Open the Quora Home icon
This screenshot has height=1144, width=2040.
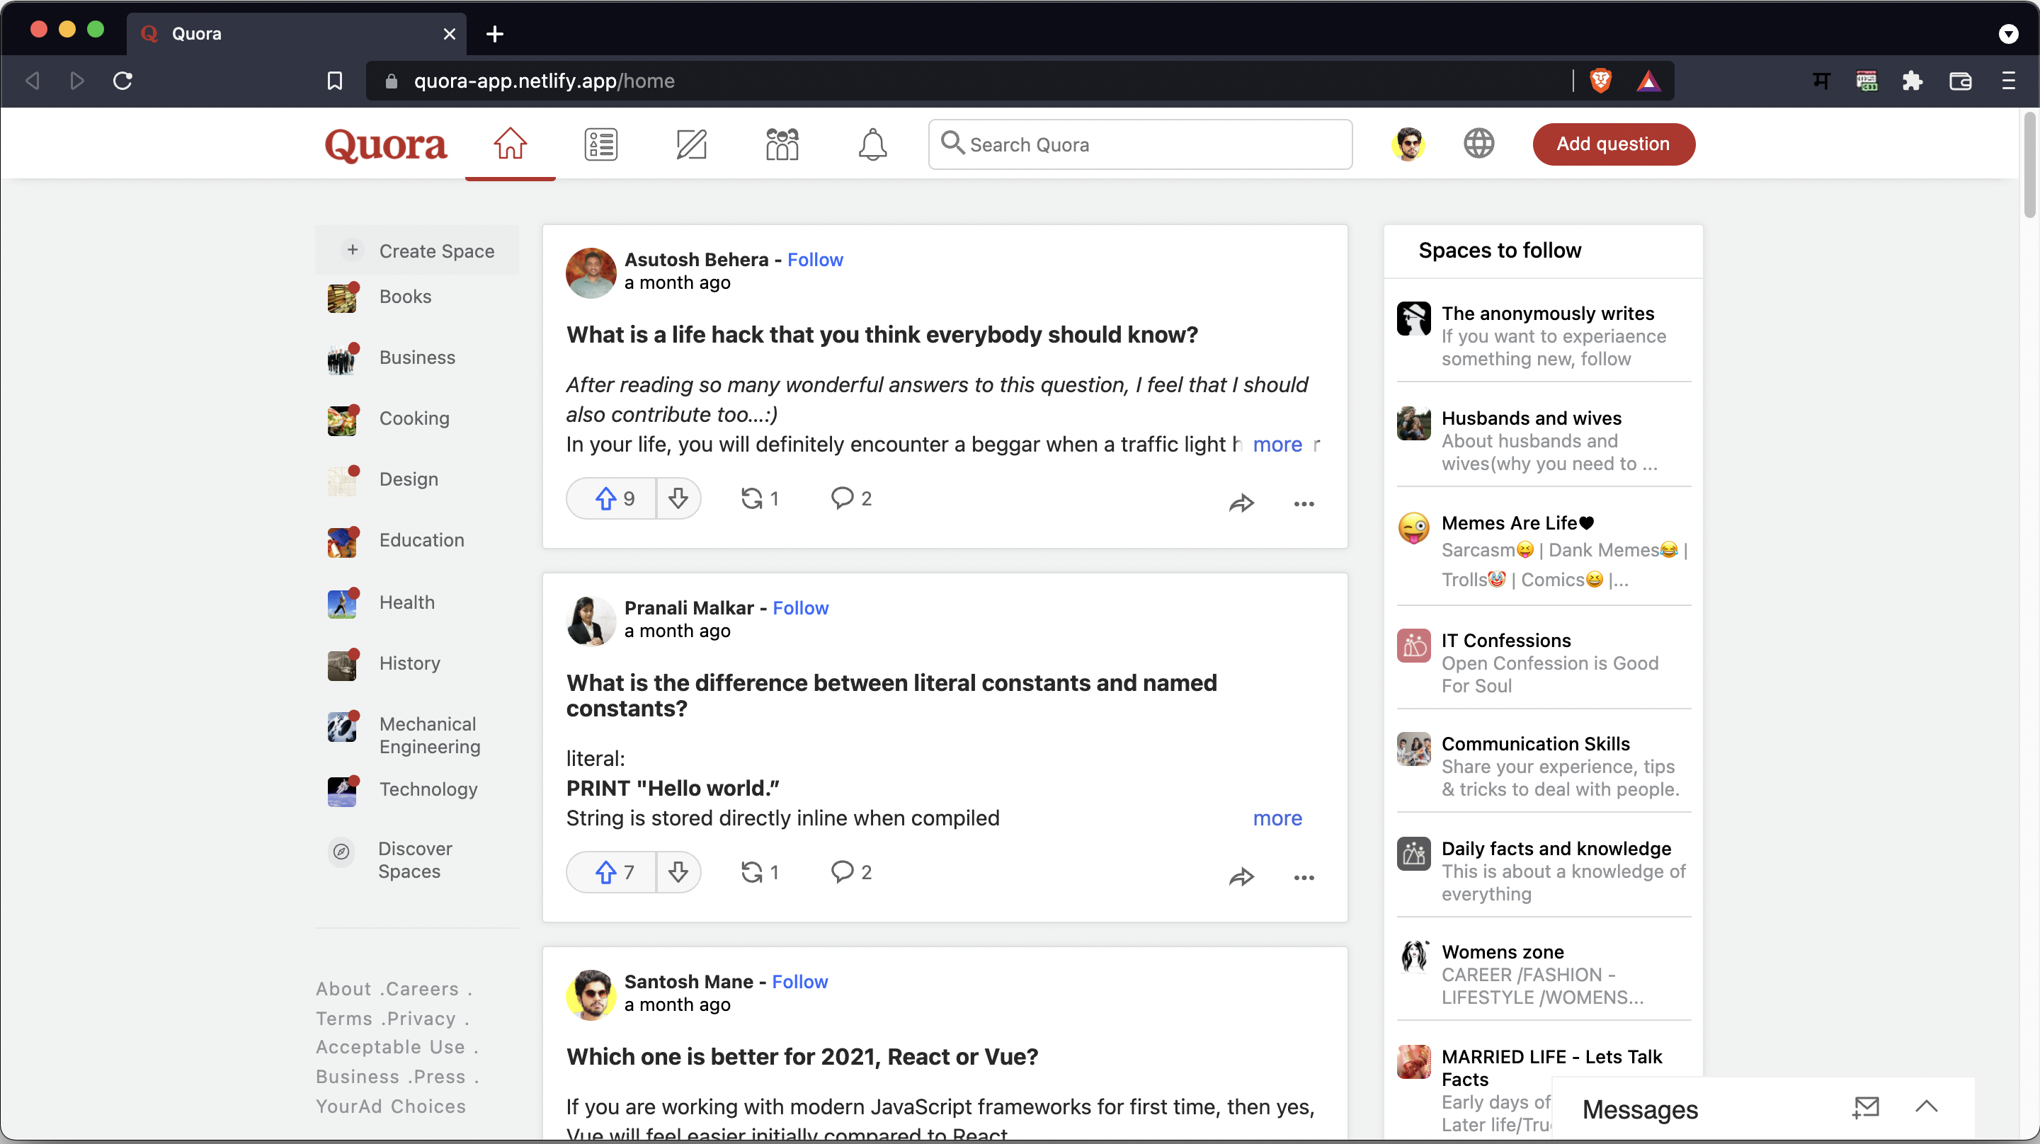pos(510,144)
